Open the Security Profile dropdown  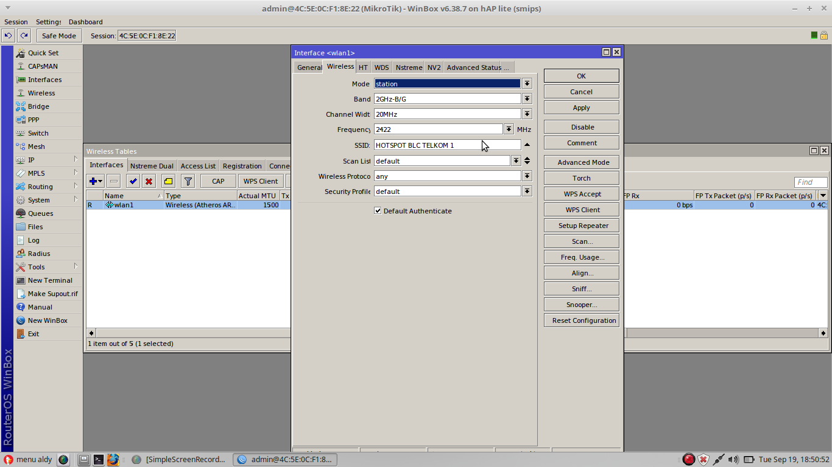tap(527, 192)
